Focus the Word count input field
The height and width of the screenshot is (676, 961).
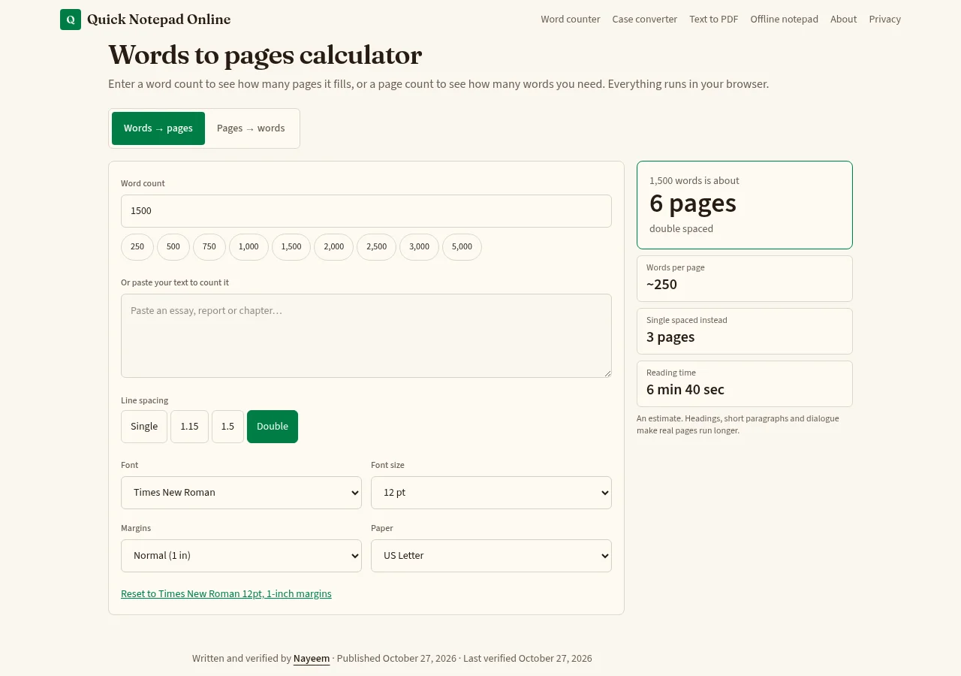pos(366,211)
